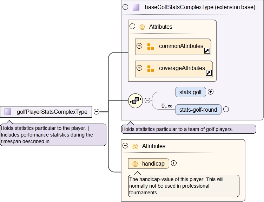
Task: Collapse the sequence compositor children
Action: (147, 100)
